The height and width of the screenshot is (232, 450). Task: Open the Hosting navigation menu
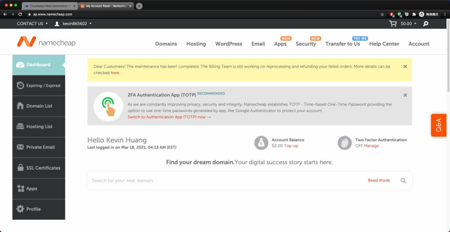(196, 44)
